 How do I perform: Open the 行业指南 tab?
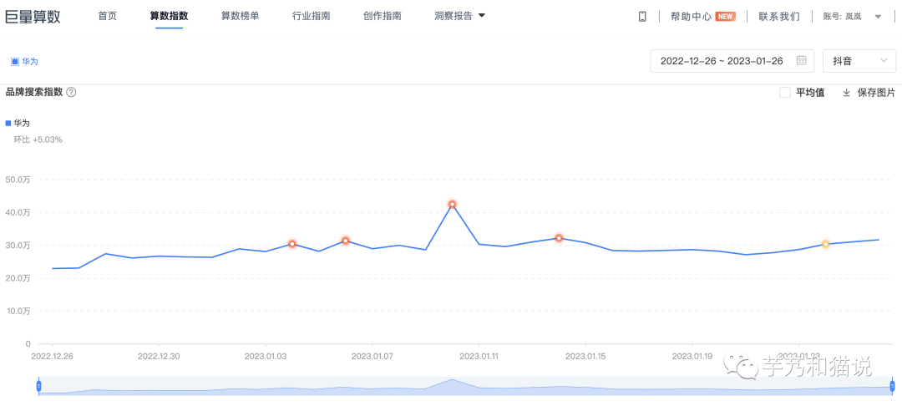[x=312, y=16]
